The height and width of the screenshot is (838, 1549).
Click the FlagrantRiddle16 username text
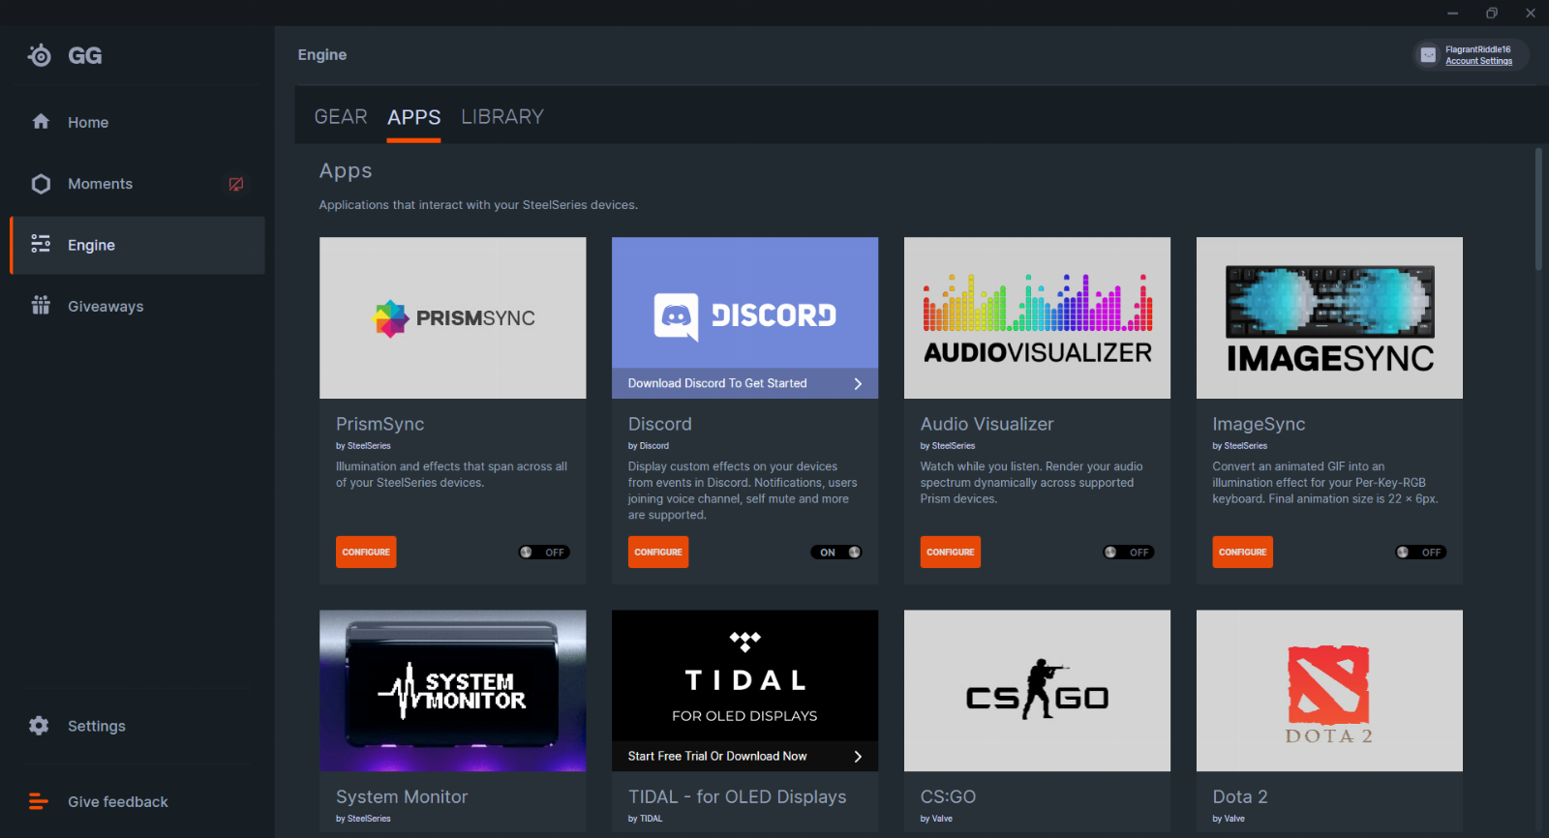coord(1477,49)
